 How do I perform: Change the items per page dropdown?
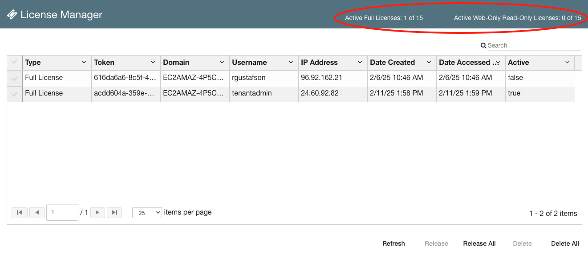[x=147, y=213]
